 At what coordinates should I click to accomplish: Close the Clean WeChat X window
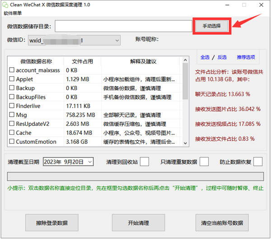262,5
